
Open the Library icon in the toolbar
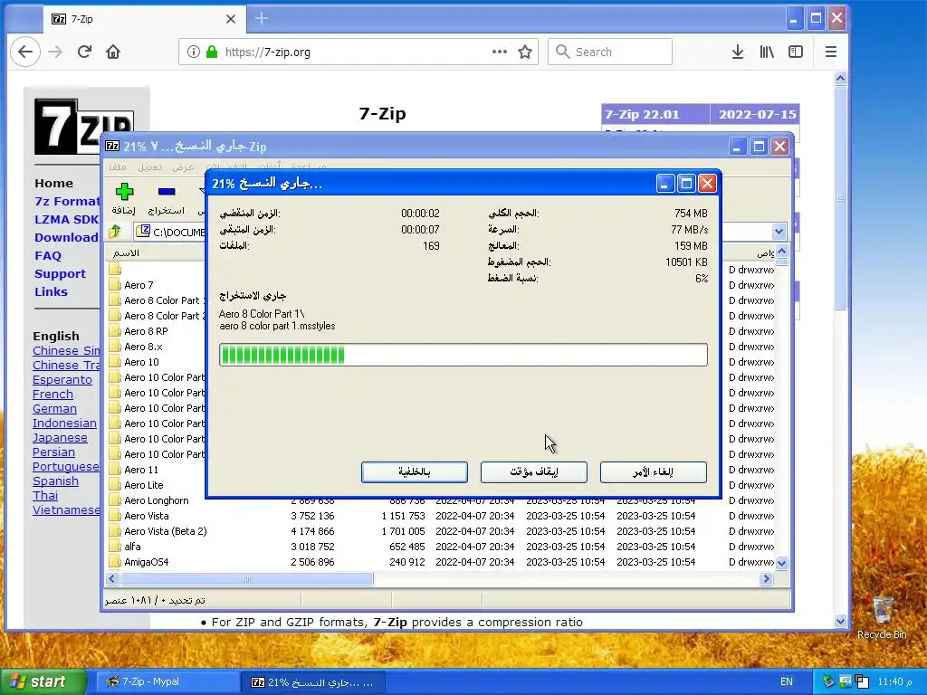click(x=767, y=52)
